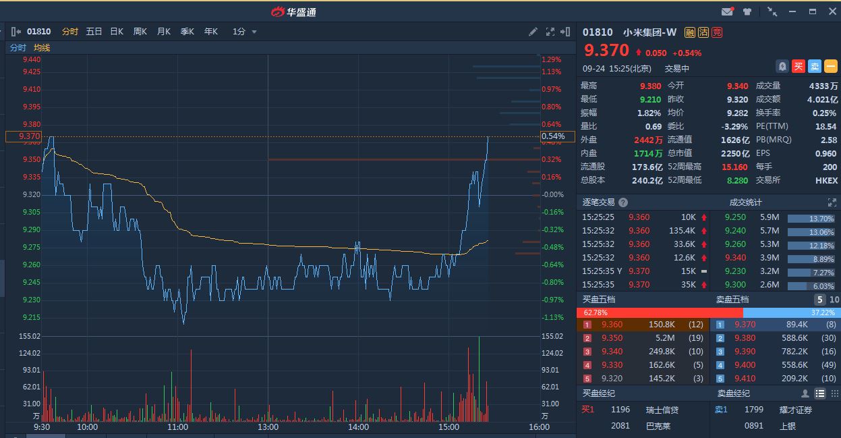Switch broker queue to list view

point(820,393)
